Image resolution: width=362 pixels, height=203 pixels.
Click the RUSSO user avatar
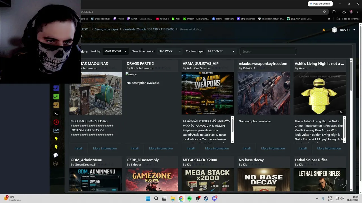(x=334, y=30)
